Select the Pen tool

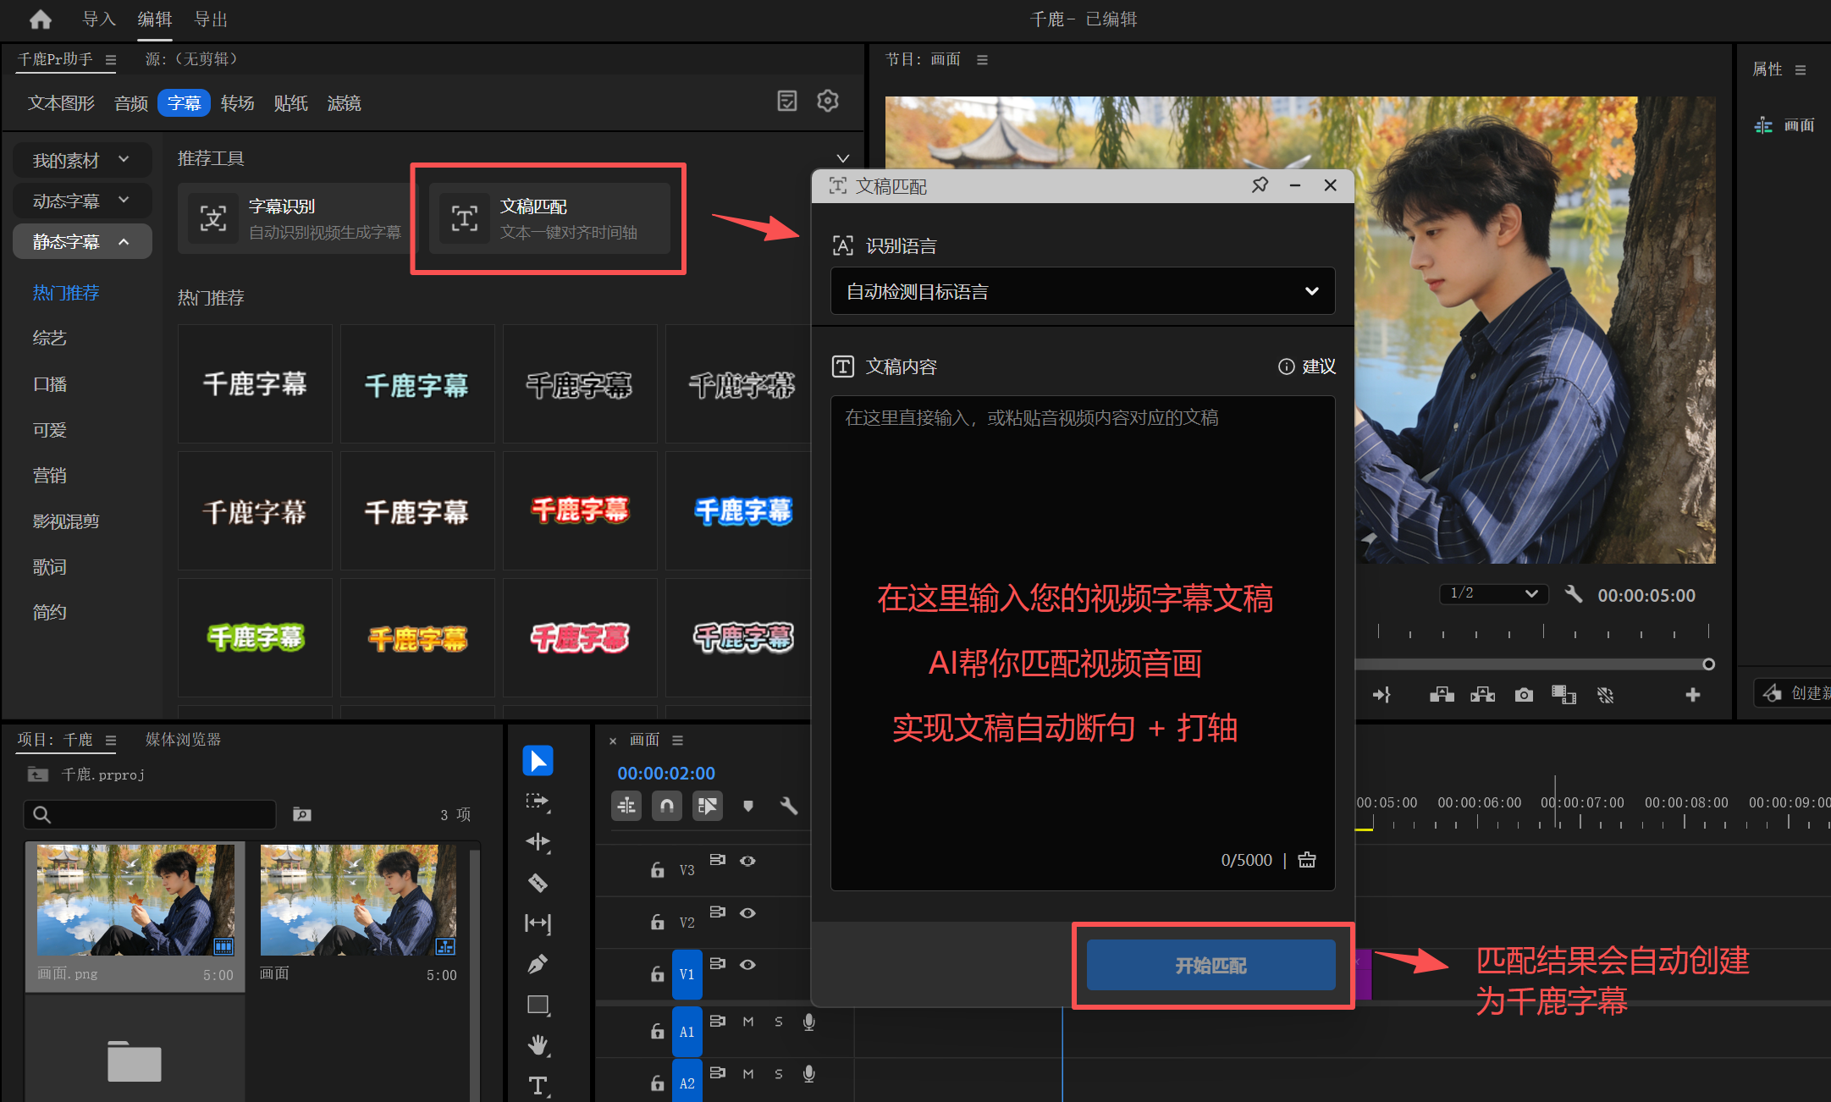538,964
